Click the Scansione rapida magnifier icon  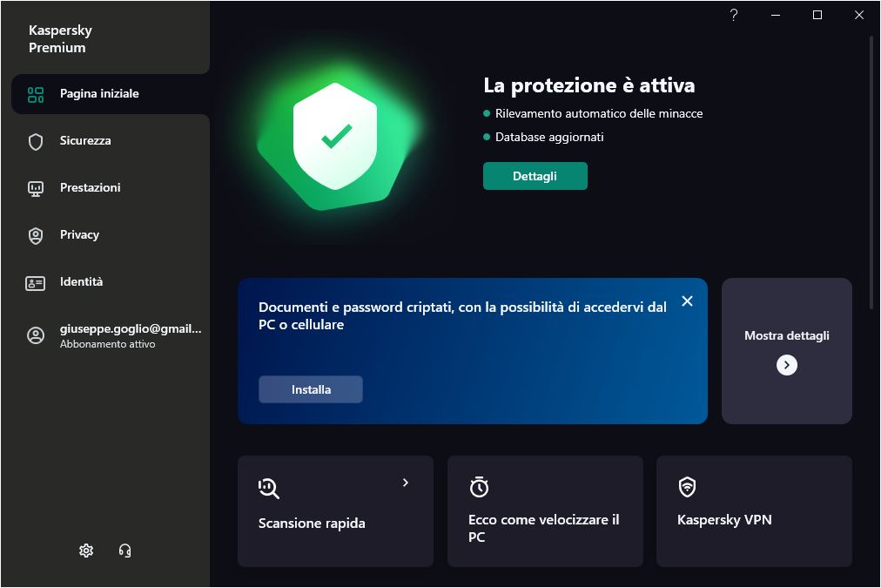(269, 488)
